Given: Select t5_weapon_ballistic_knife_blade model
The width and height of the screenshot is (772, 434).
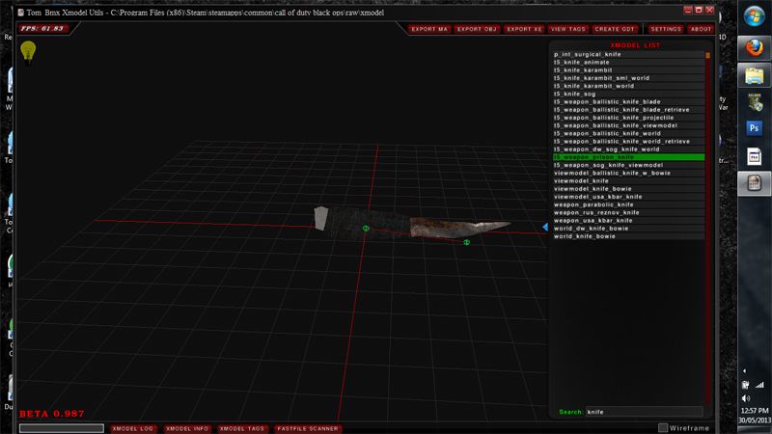Looking at the screenshot, I should click(629, 102).
